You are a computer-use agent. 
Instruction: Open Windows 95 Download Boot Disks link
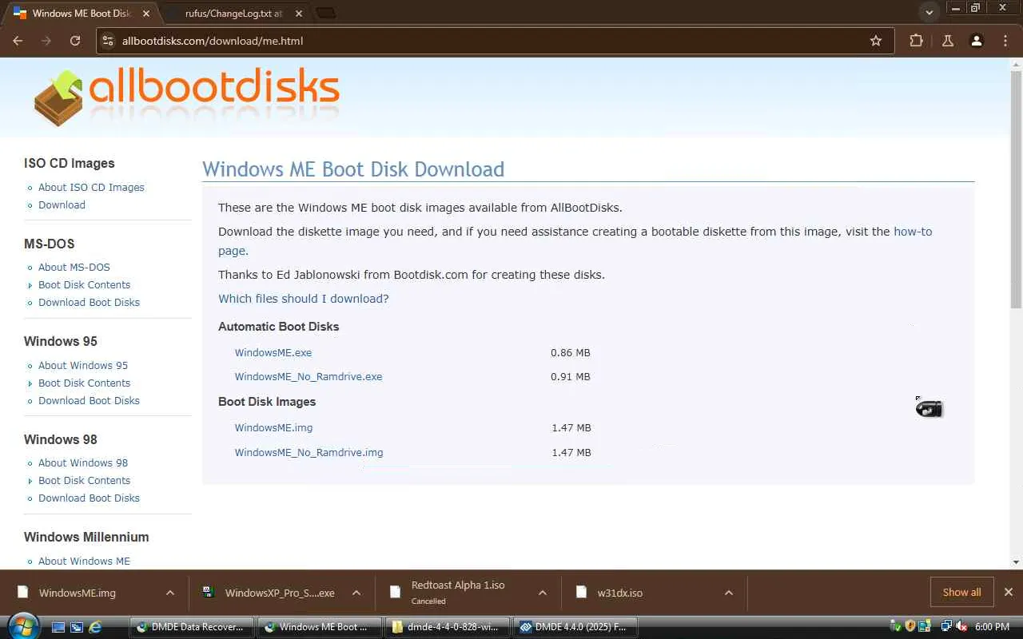click(89, 400)
